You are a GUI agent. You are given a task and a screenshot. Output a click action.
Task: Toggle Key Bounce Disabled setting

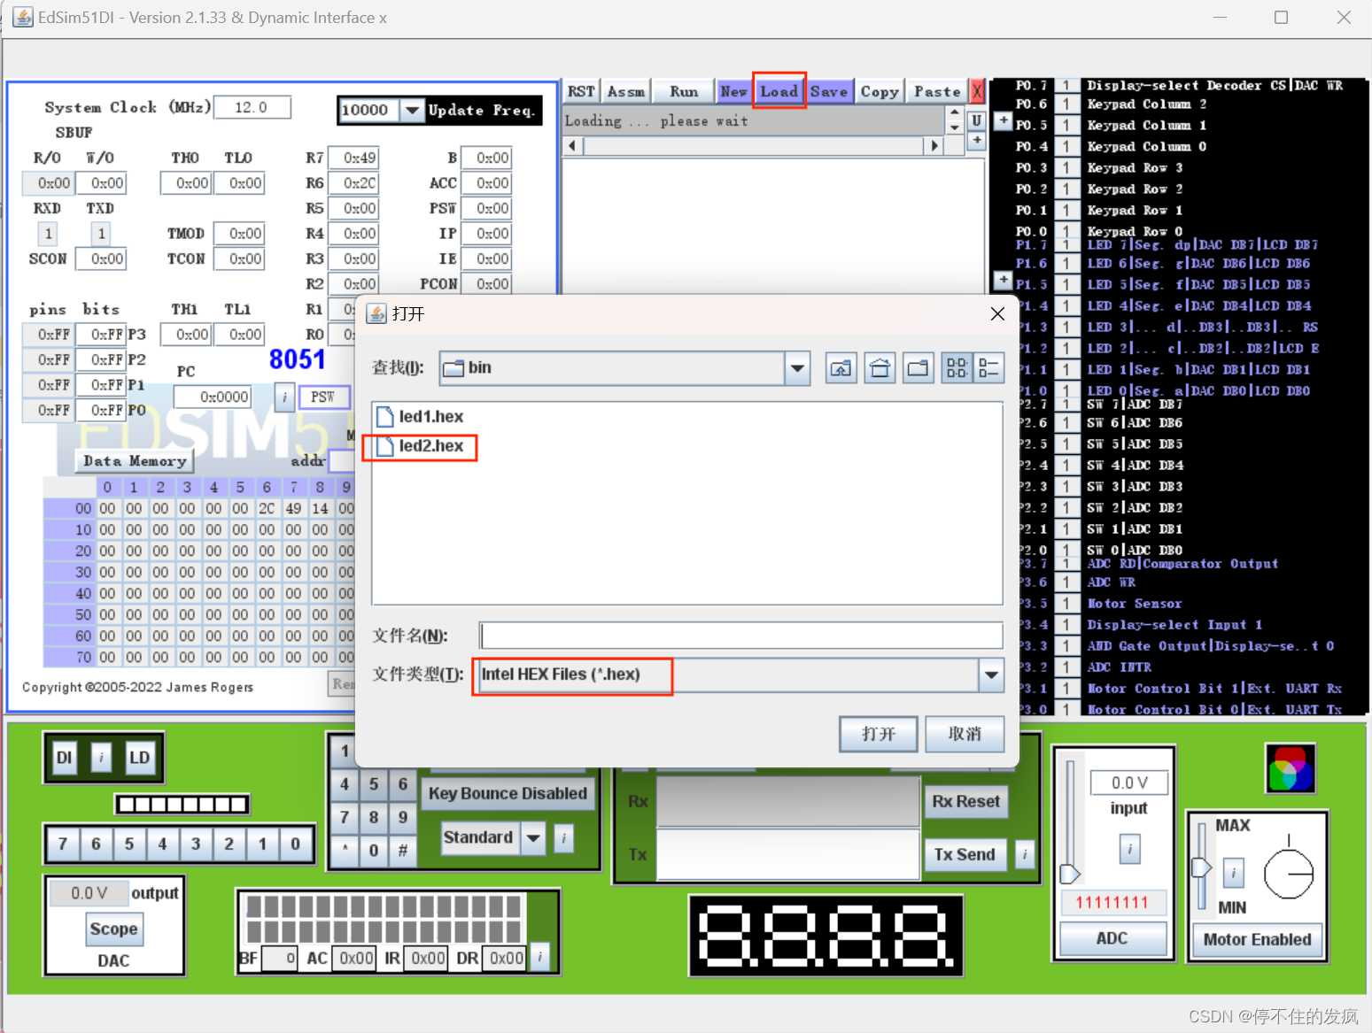tap(508, 793)
